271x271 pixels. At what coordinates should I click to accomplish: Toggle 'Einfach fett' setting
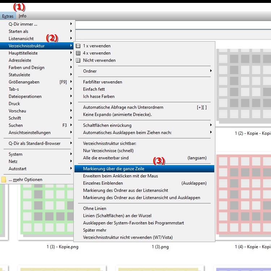[x=94, y=89]
